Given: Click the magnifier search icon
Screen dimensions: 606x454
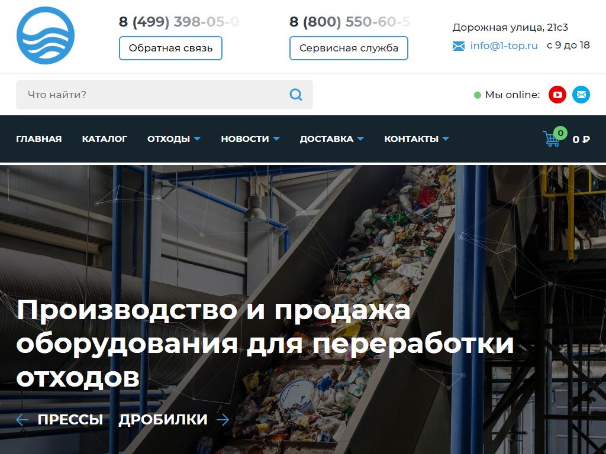Looking at the screenshot, I should coord(296,95).
